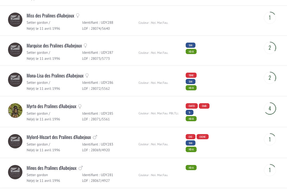
Task: Click Centrale Canine avatar beside Miss
Action: tap(15, 20)
